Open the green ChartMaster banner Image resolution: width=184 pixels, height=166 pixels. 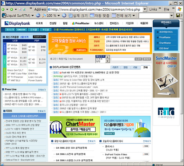[x=75, y=127]
